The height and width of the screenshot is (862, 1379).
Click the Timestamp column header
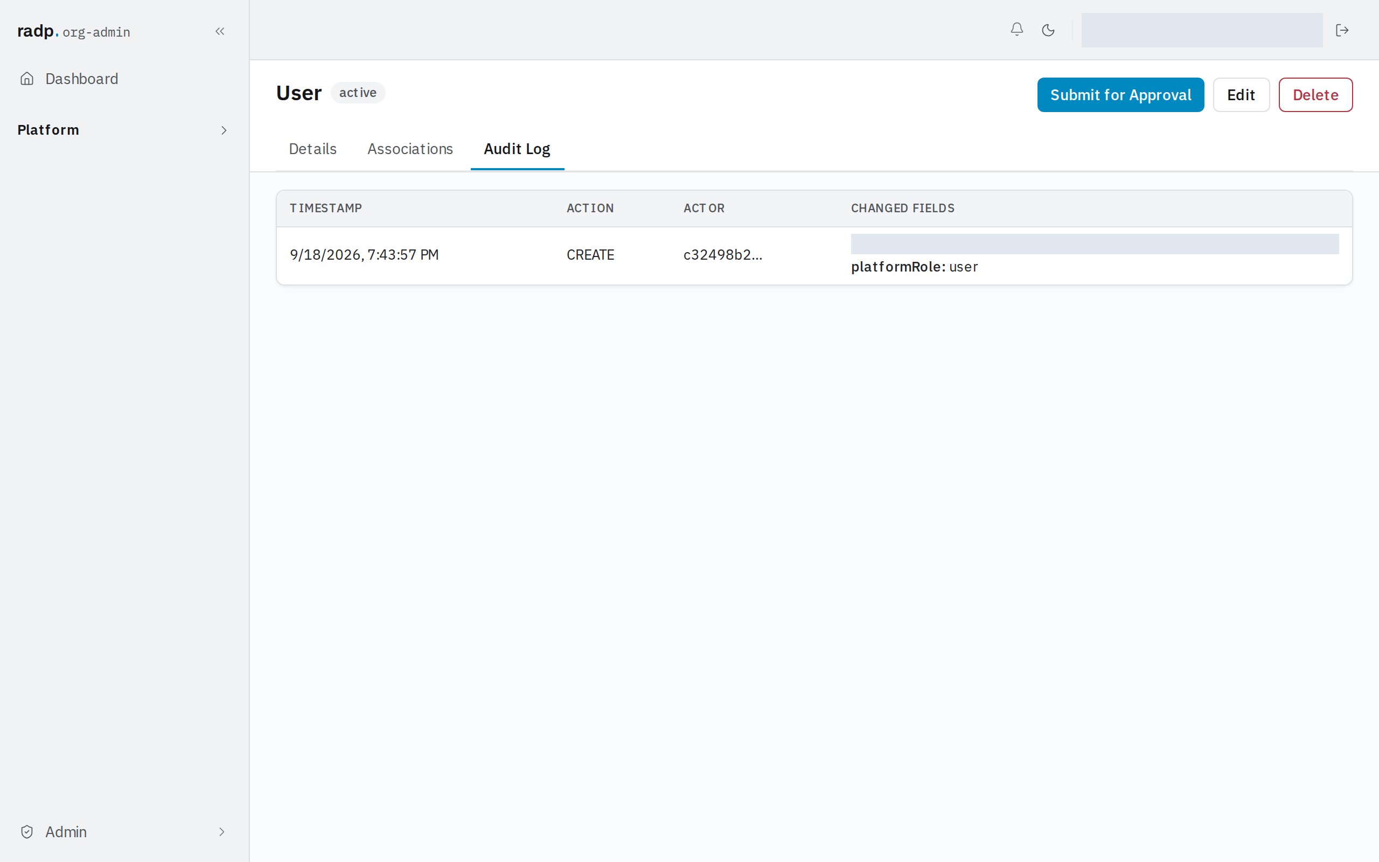coord(326,208)
